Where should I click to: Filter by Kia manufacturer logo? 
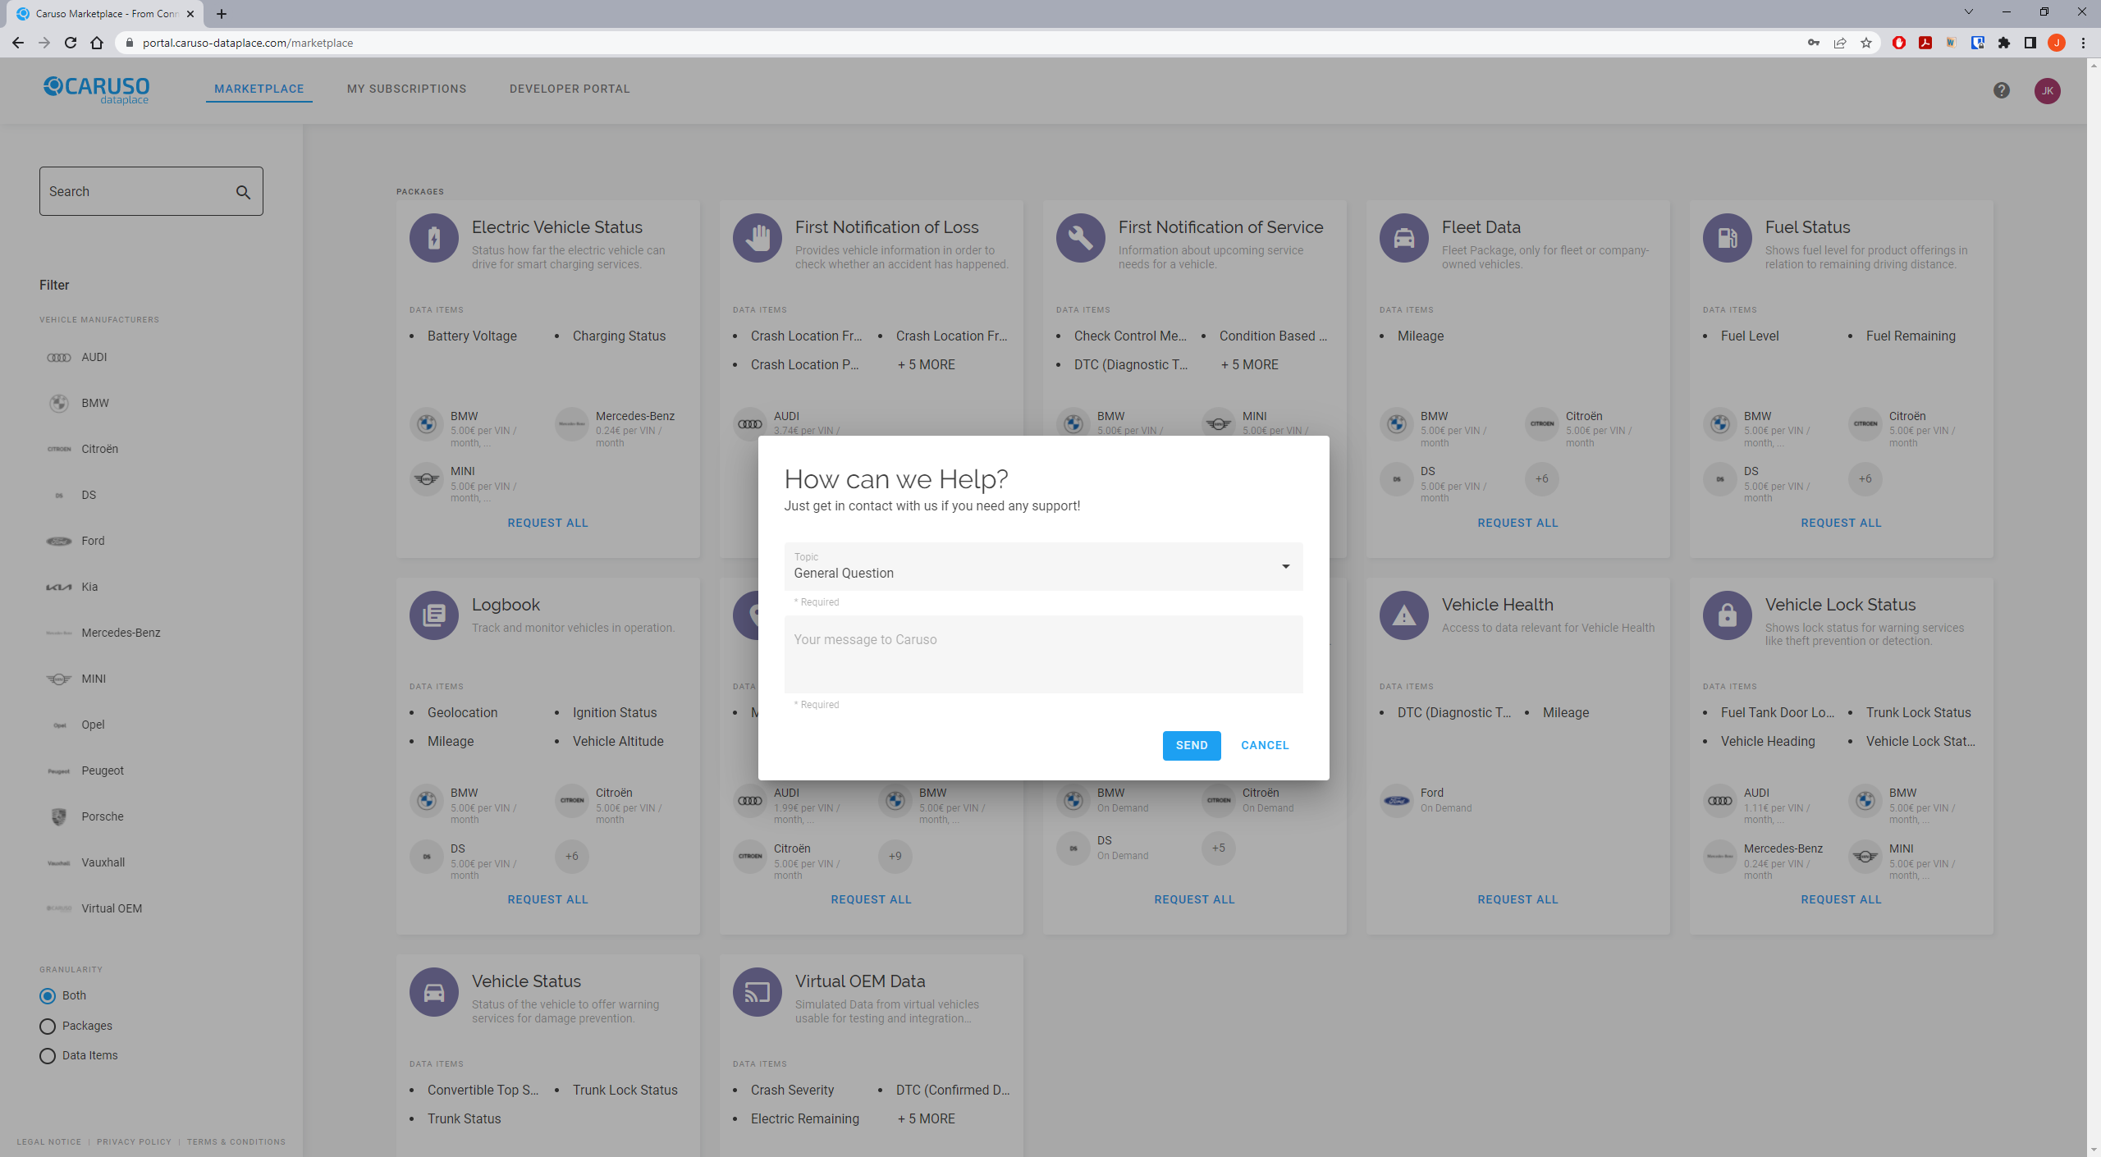pyautogui.click(x=59, y=588)
